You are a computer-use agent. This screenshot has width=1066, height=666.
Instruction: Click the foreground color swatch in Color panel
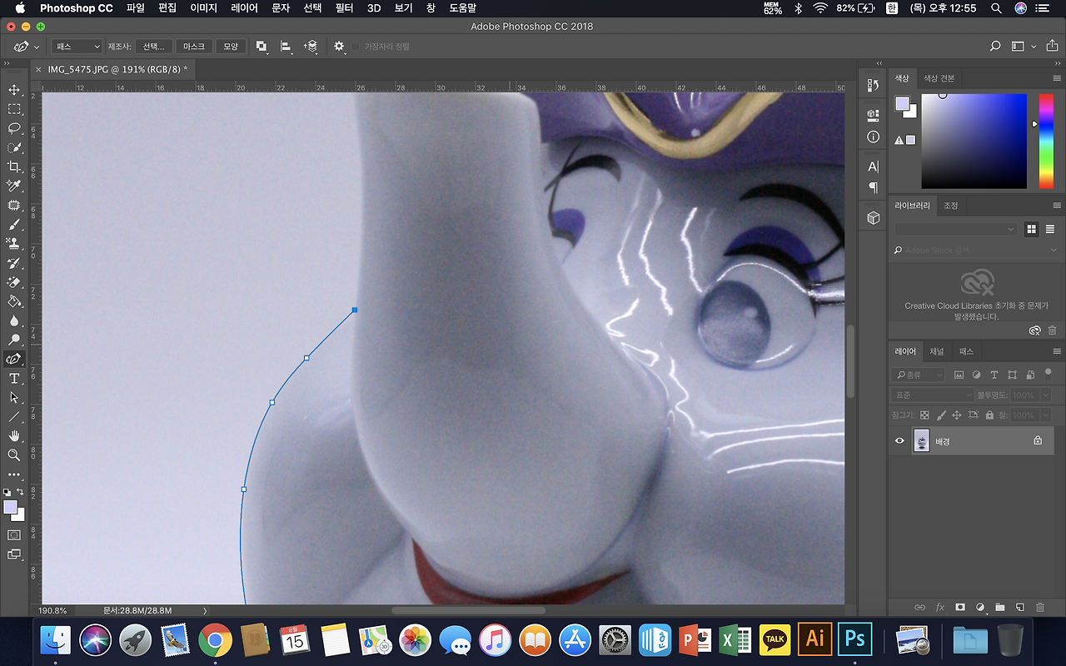[902, 103]
